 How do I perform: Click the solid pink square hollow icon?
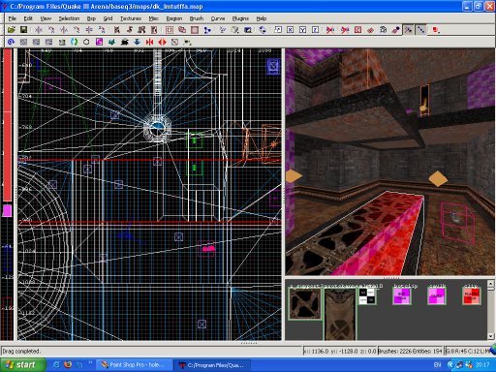click(195, 30)
